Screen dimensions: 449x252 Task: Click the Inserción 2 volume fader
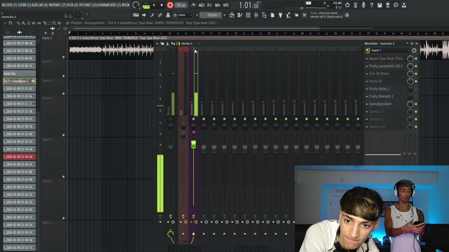coord(193,144)
